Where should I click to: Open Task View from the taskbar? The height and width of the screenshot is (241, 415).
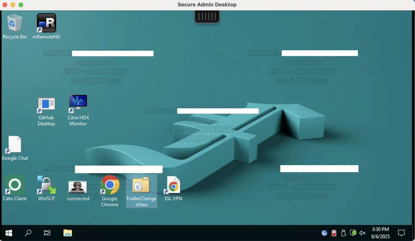(47, 233)
